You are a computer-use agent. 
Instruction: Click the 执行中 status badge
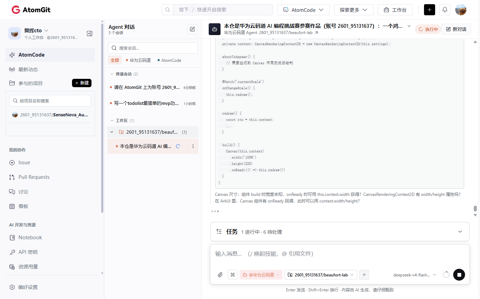coord(428,29)
